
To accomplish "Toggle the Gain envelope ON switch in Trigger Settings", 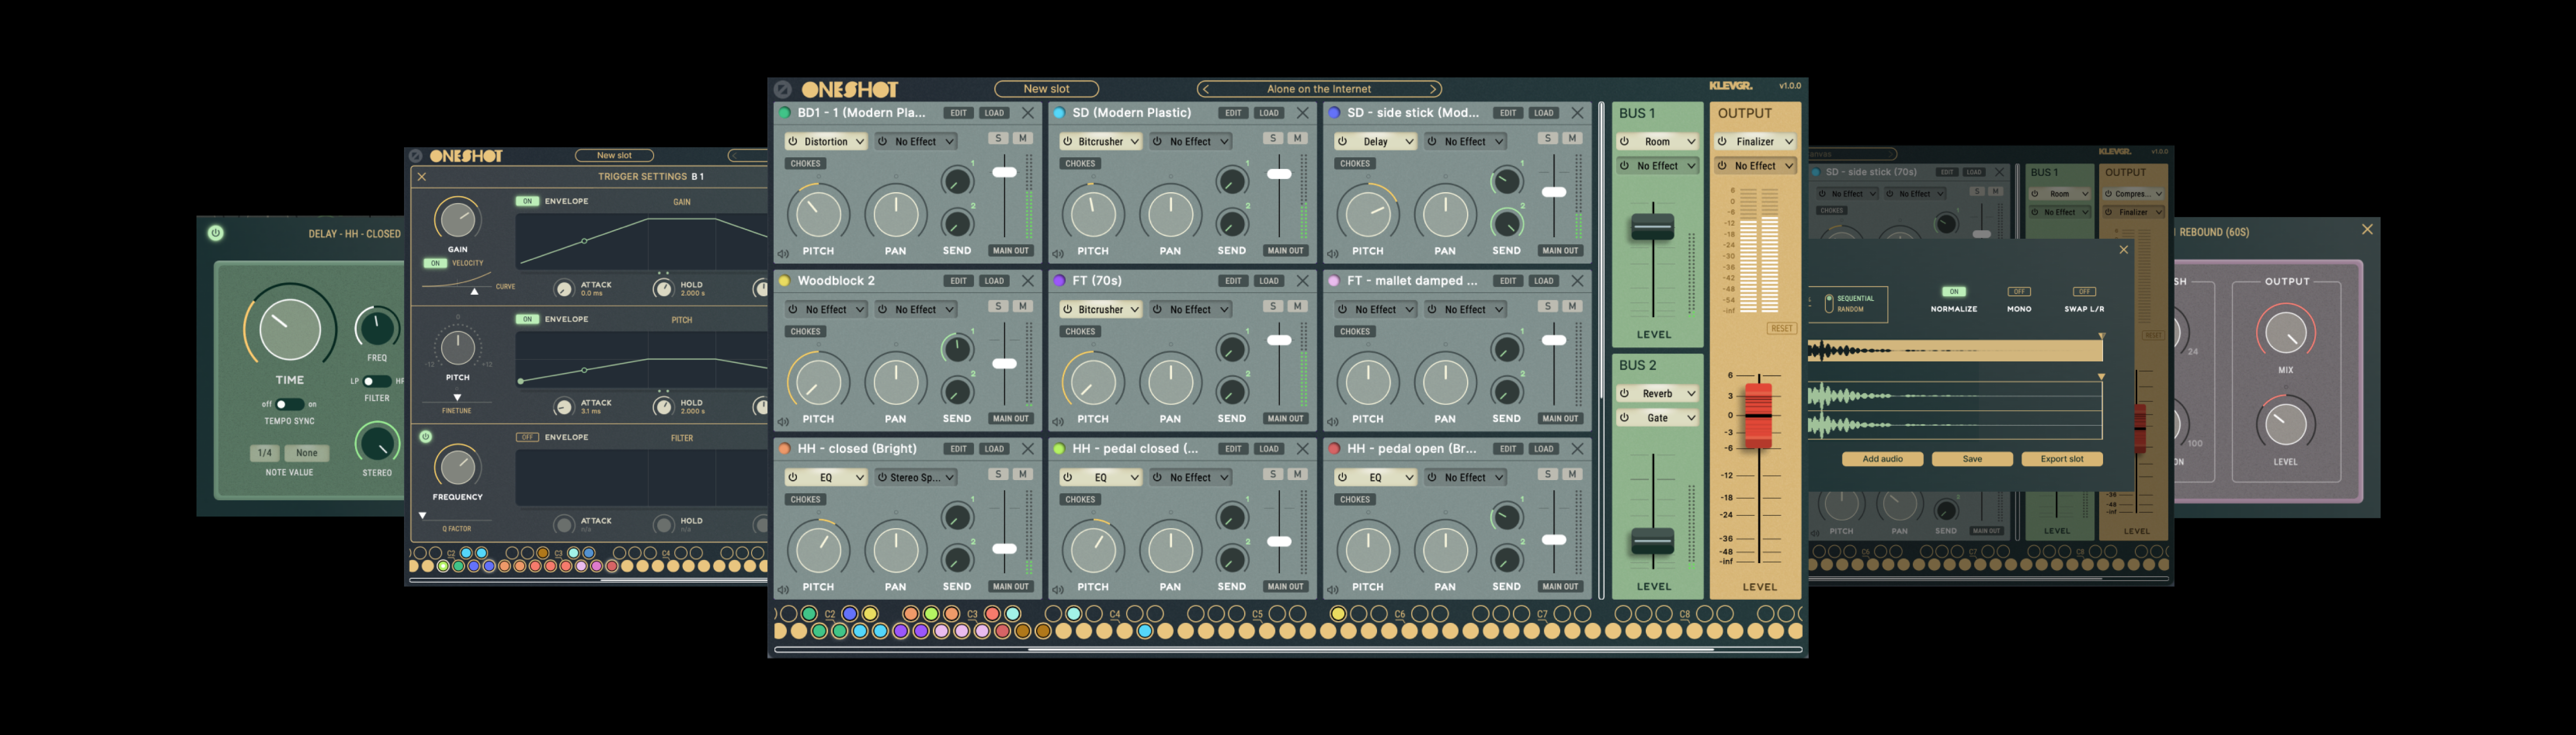I will click(527, 201).
